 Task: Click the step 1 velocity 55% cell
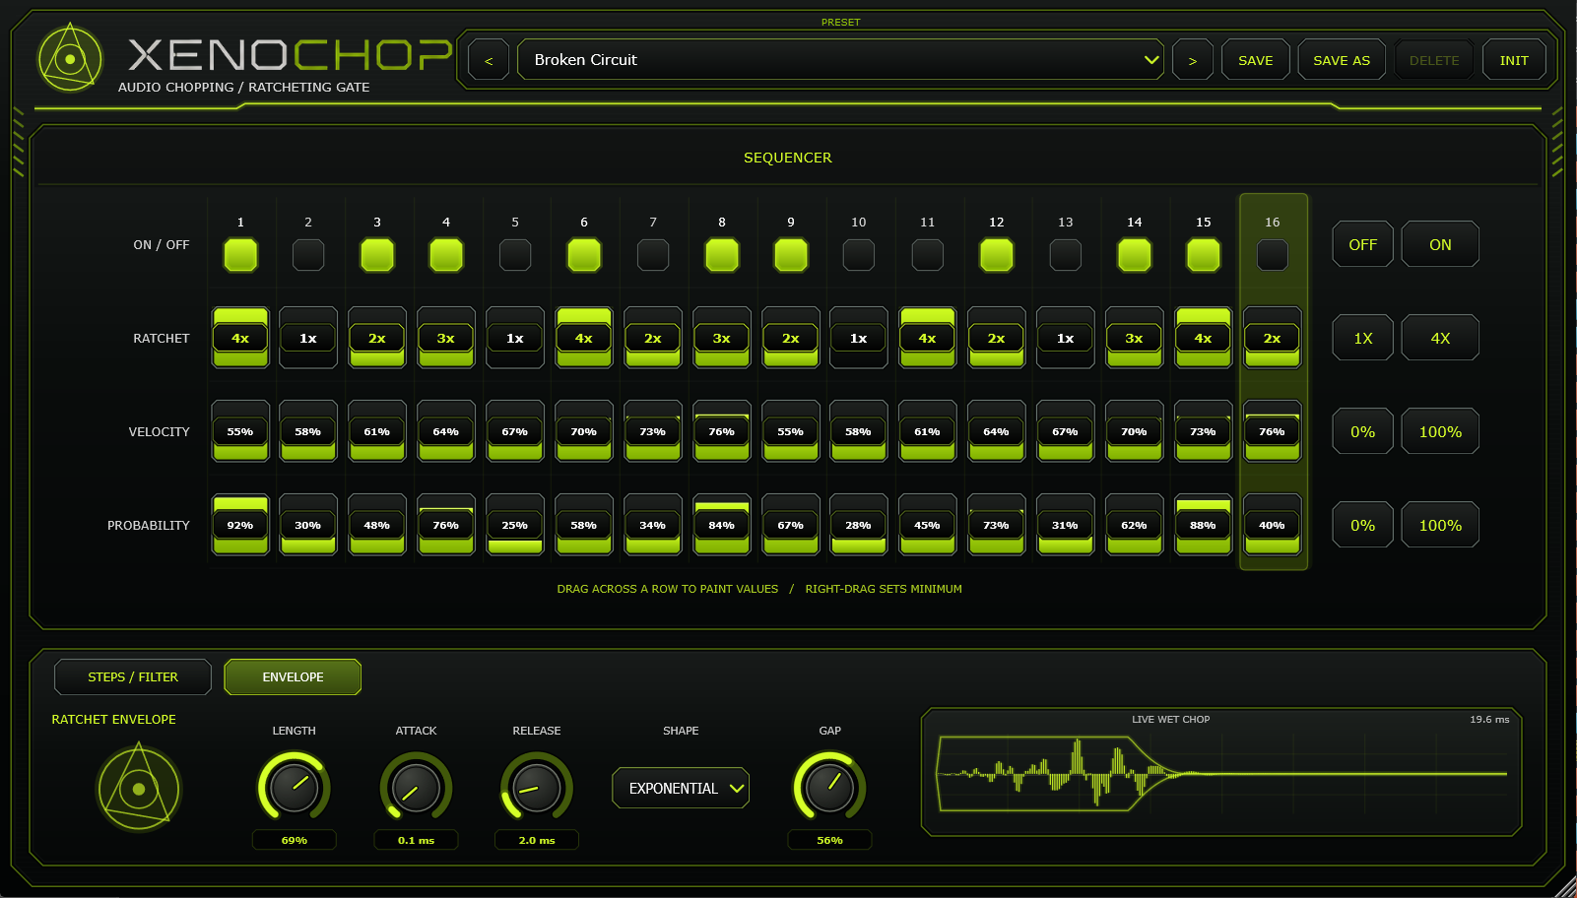[x=240, y=431]
